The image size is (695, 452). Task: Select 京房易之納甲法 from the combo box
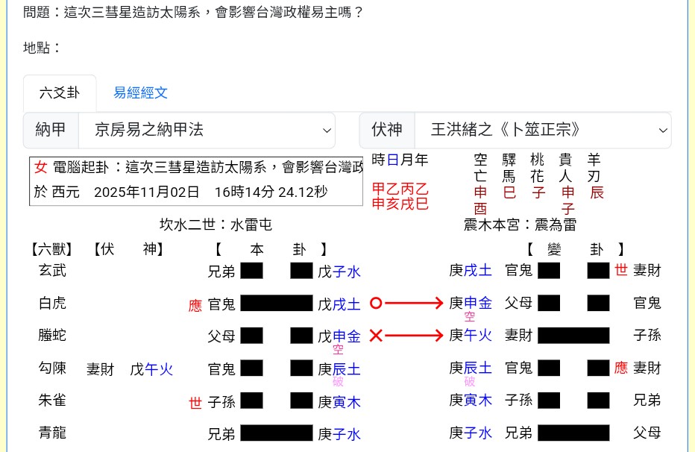[x=207, y=130]
